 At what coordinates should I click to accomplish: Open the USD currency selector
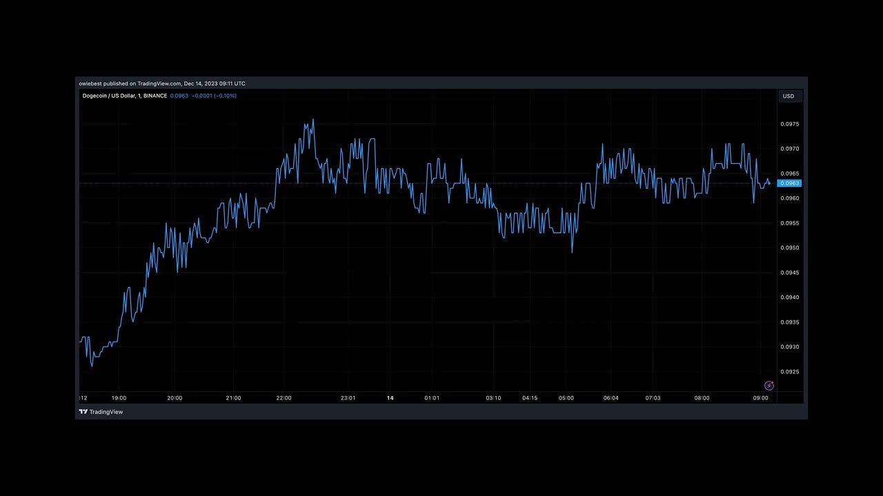point(788,96)
